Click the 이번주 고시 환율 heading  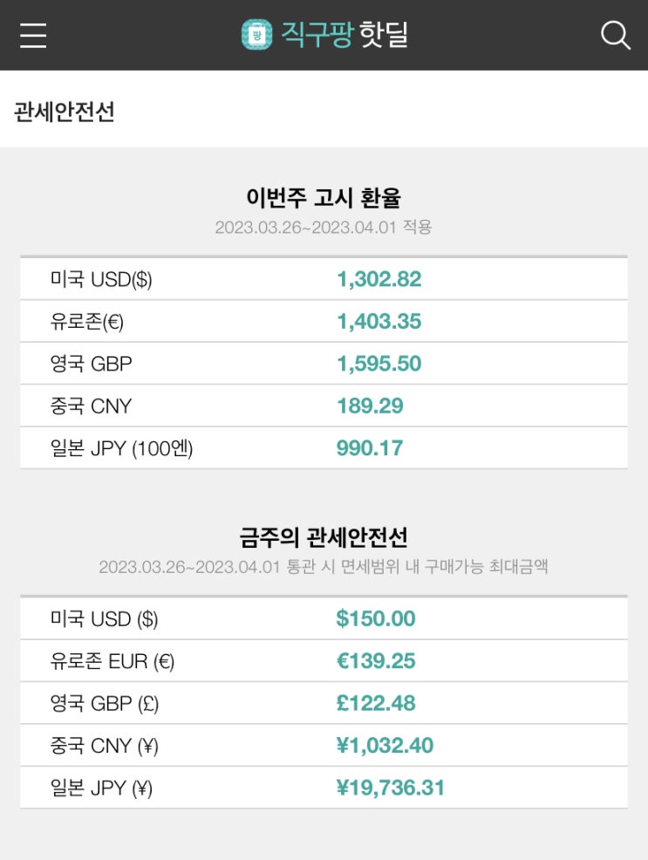(x=324, y=197)
